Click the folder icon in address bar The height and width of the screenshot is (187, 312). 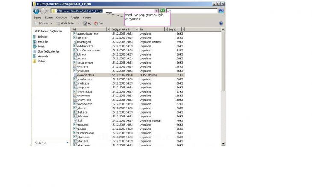tap(53, 11)
